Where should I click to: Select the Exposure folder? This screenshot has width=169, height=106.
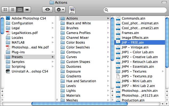84,71
